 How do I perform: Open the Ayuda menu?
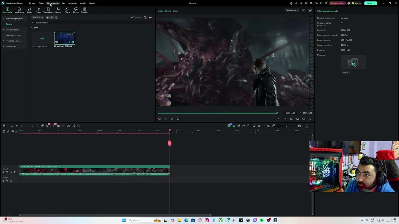(83, 3)
